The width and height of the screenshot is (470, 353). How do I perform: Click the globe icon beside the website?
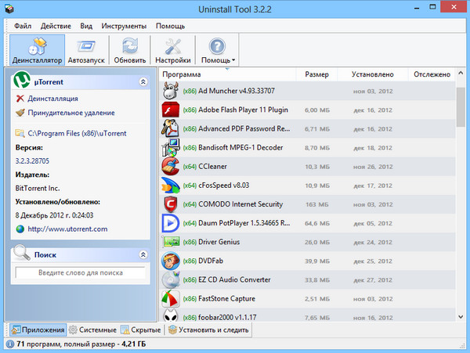pos(20,229)
